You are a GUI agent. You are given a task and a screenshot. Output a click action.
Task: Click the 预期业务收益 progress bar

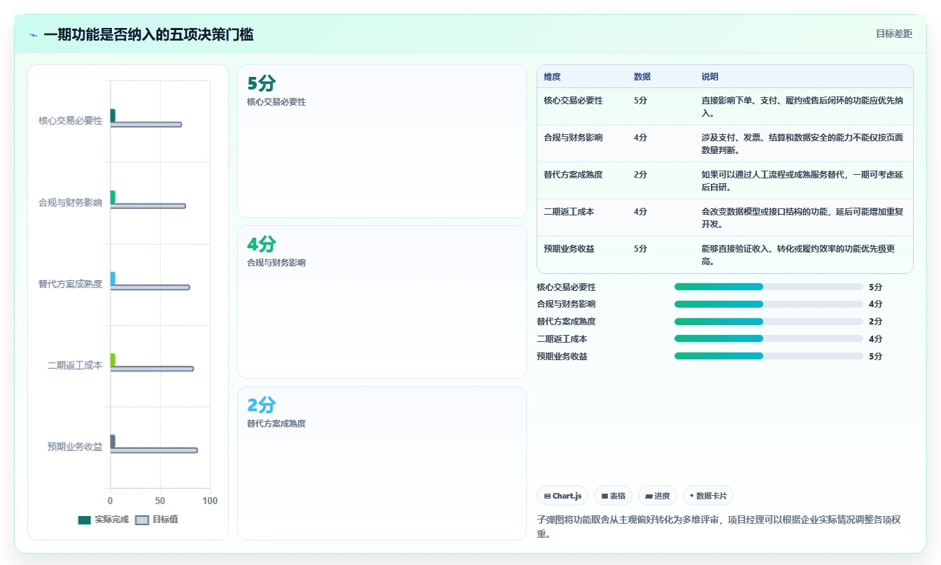coord(769,356)
